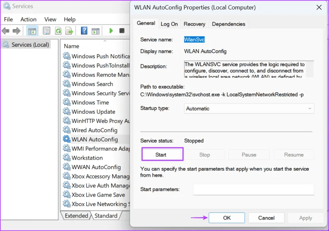Switch to the Log On tab
Viewport: 329px width, 231px height.
[x=169, y=24]
